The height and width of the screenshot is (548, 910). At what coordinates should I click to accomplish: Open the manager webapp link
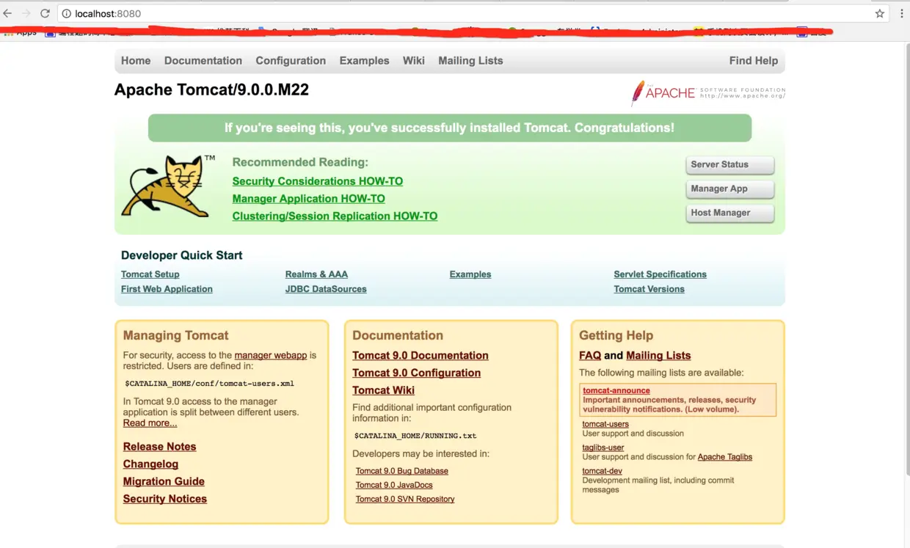271,355
